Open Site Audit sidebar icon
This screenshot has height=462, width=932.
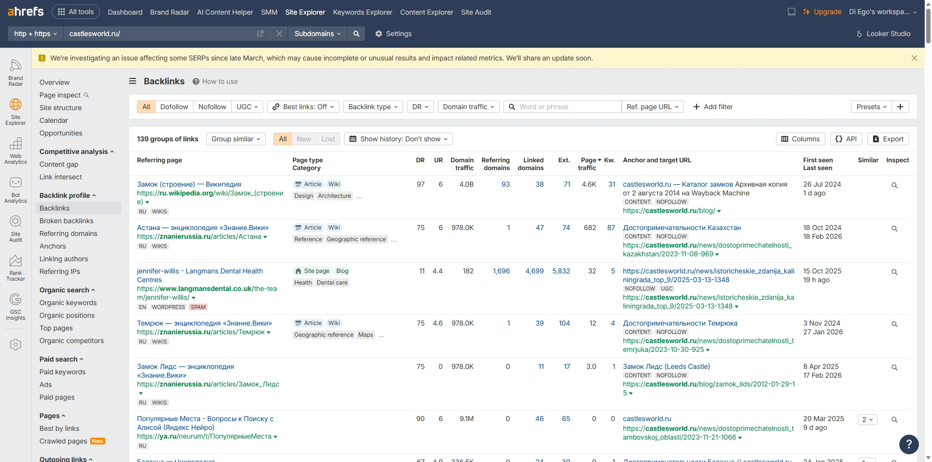click(x=16, y=229)
